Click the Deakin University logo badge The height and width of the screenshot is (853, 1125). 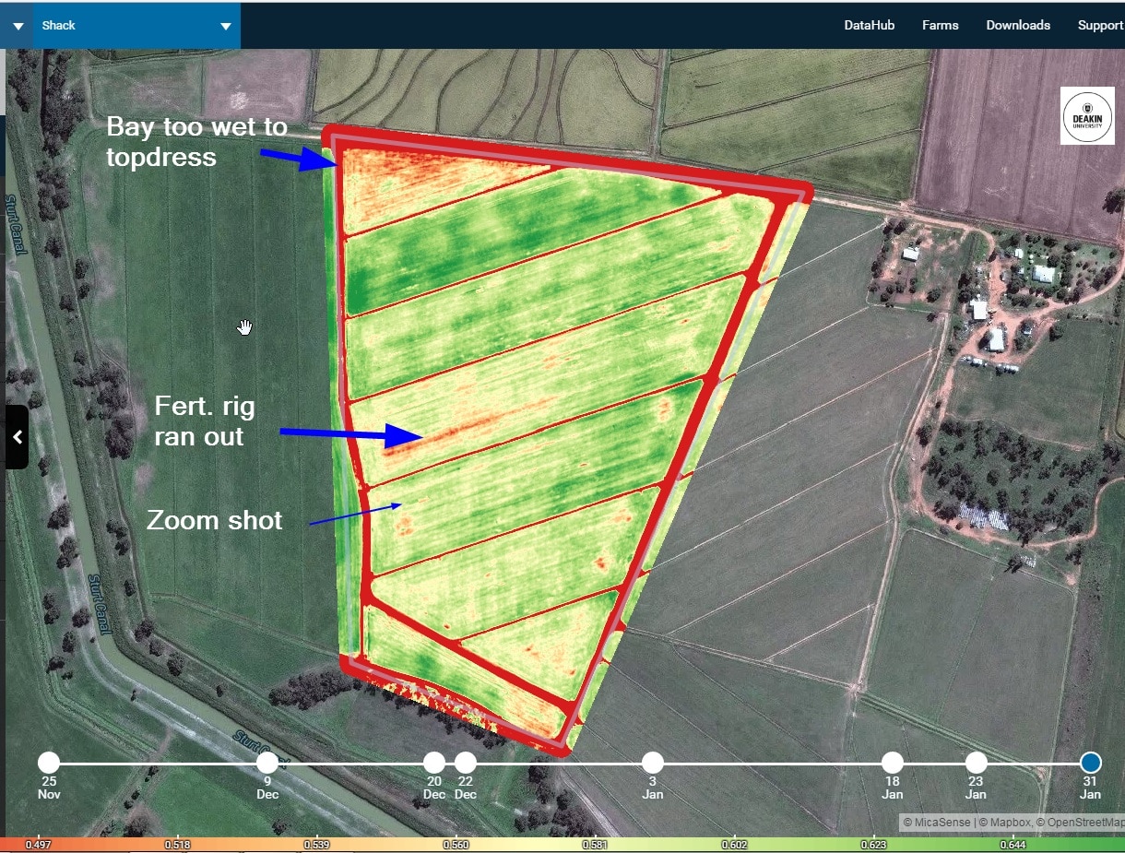tap(1087, 116)
